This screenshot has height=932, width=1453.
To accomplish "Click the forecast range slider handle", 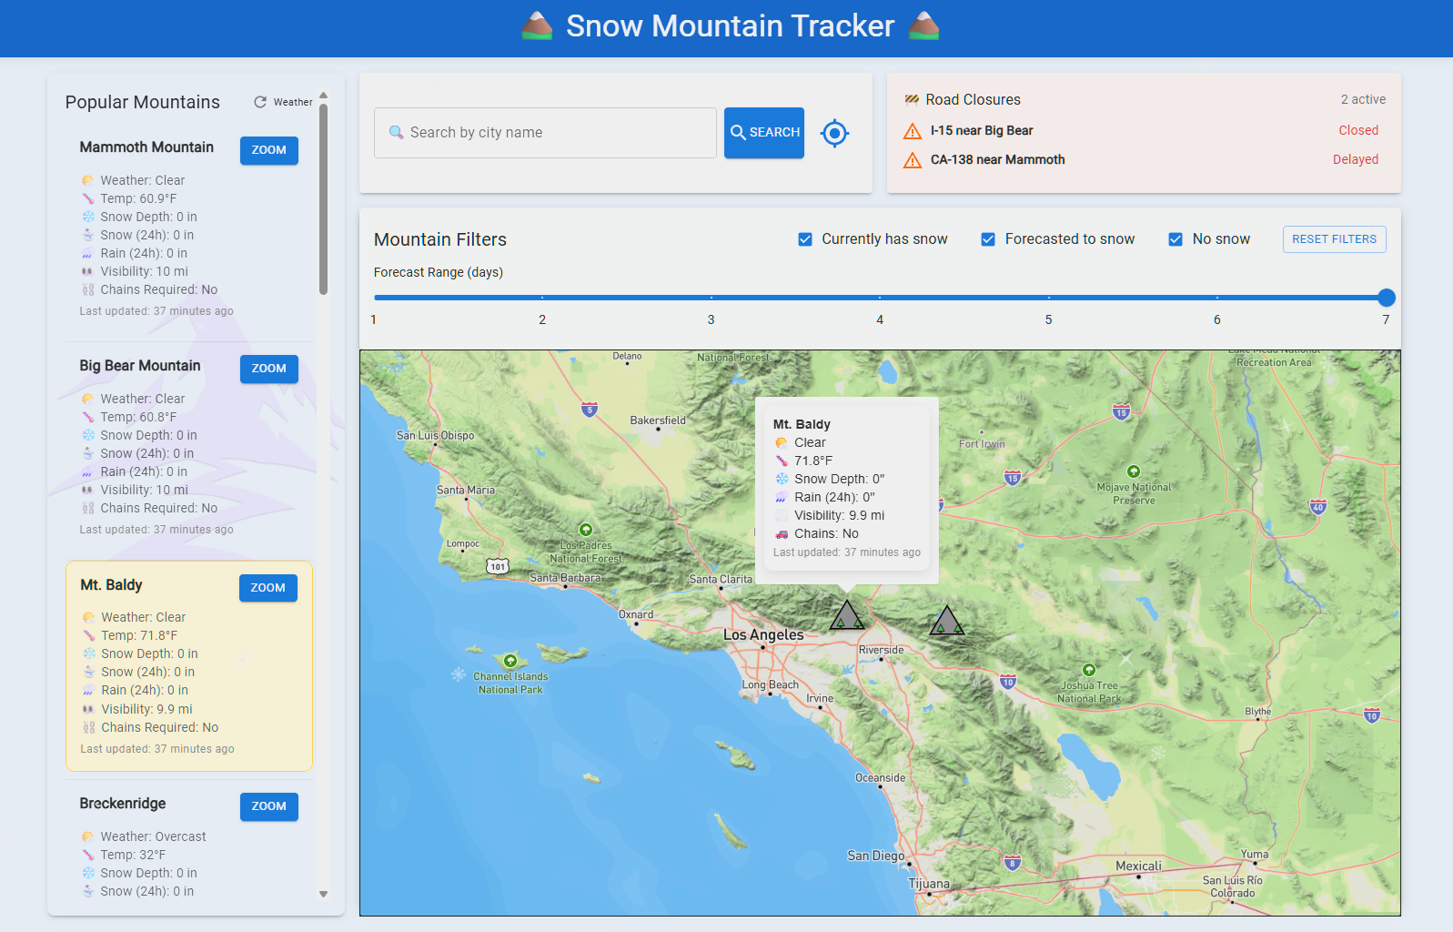I will point(1387,298).
